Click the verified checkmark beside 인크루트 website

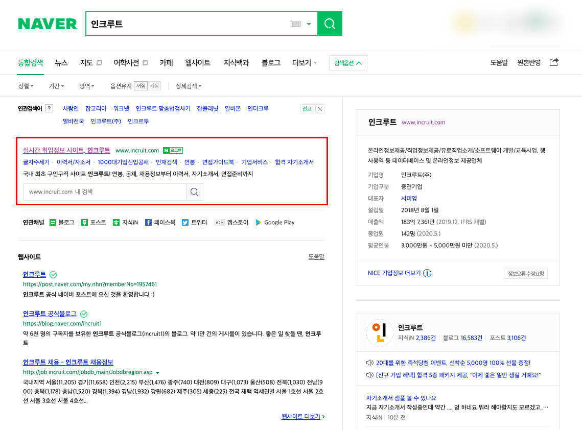(x=53, y=275)
